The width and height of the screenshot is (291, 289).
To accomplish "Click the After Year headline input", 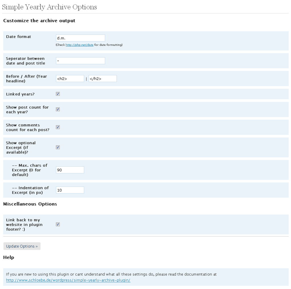I will (x=102, y=78).
